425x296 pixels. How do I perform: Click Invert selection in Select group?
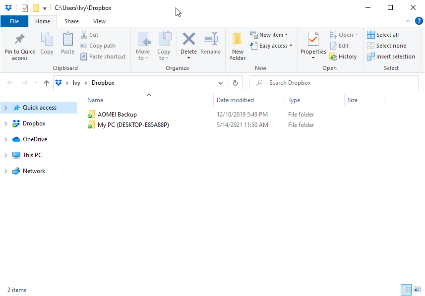coord(391,57)
